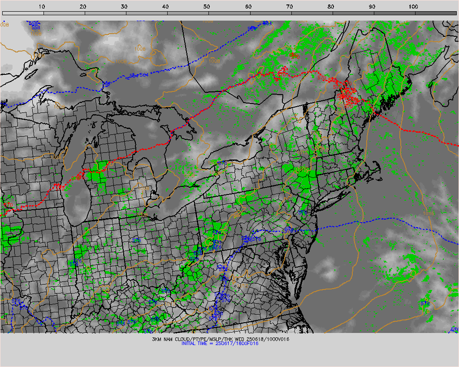
Task: Pick the gray swatch between 70 and 80
Action: point(312,13)
